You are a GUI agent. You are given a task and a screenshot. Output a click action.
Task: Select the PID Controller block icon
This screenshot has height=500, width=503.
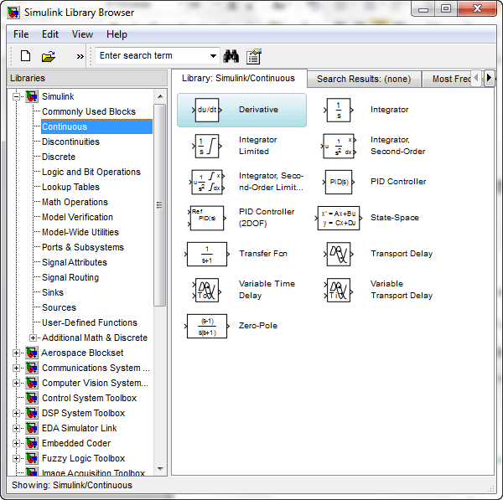(339, 182)
